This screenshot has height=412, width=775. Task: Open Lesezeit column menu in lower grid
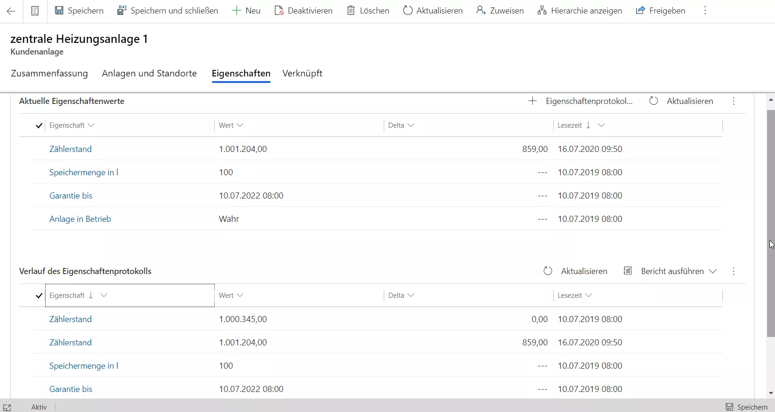588,295
